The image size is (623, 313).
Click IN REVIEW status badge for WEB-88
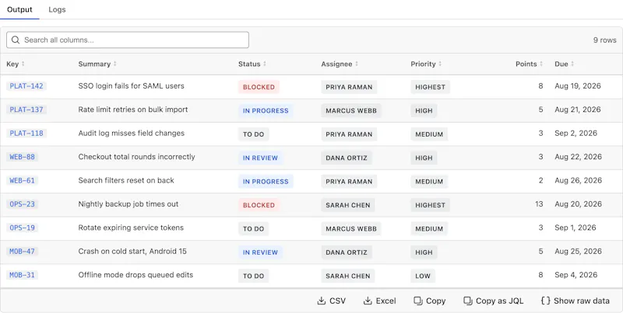(260, 158)
